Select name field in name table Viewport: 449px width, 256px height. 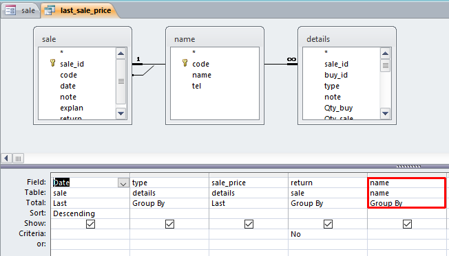point(202,75)
